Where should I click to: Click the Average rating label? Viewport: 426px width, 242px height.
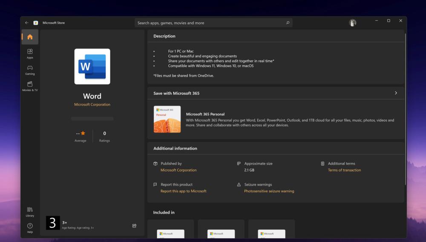coord(81,140)
